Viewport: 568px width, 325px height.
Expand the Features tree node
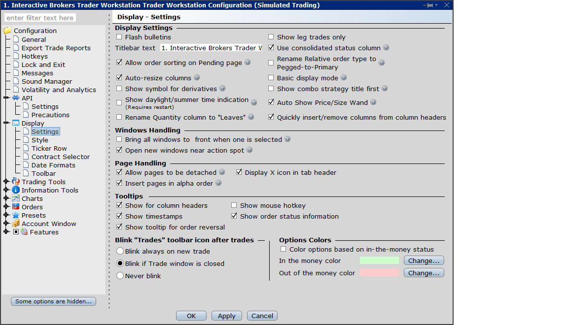[x=6, y=231]
